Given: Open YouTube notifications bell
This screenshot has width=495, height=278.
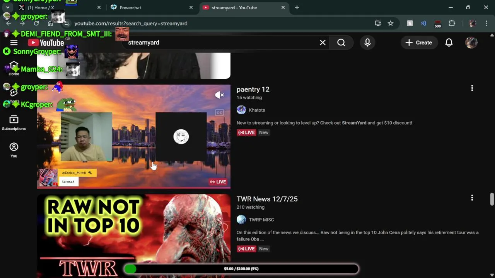Looking at the screenshot, I should coord(449,42).
